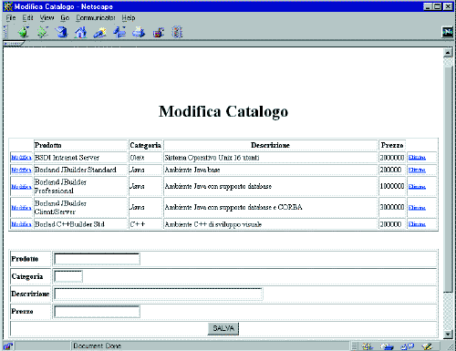
Task: Click the vertical scrollbar thumb
Action: 448,180
